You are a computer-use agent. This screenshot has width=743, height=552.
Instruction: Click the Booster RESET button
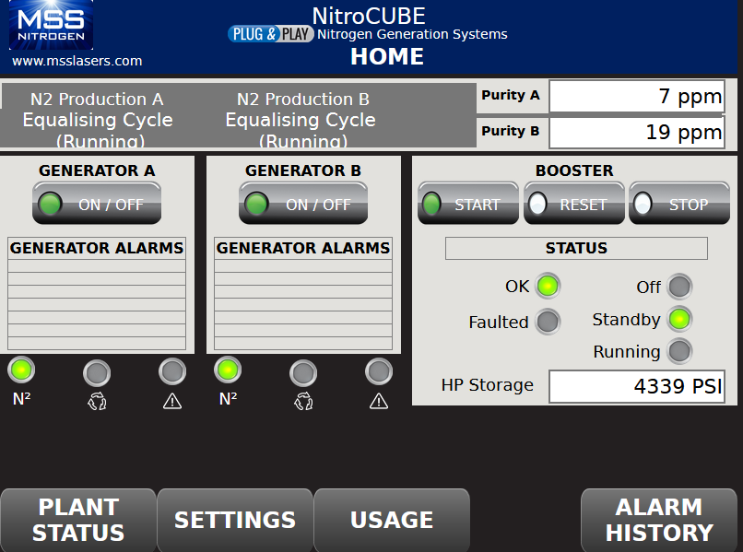tap(573, 204)
